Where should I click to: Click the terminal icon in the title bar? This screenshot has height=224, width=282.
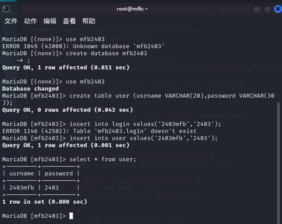coord(6,9)
